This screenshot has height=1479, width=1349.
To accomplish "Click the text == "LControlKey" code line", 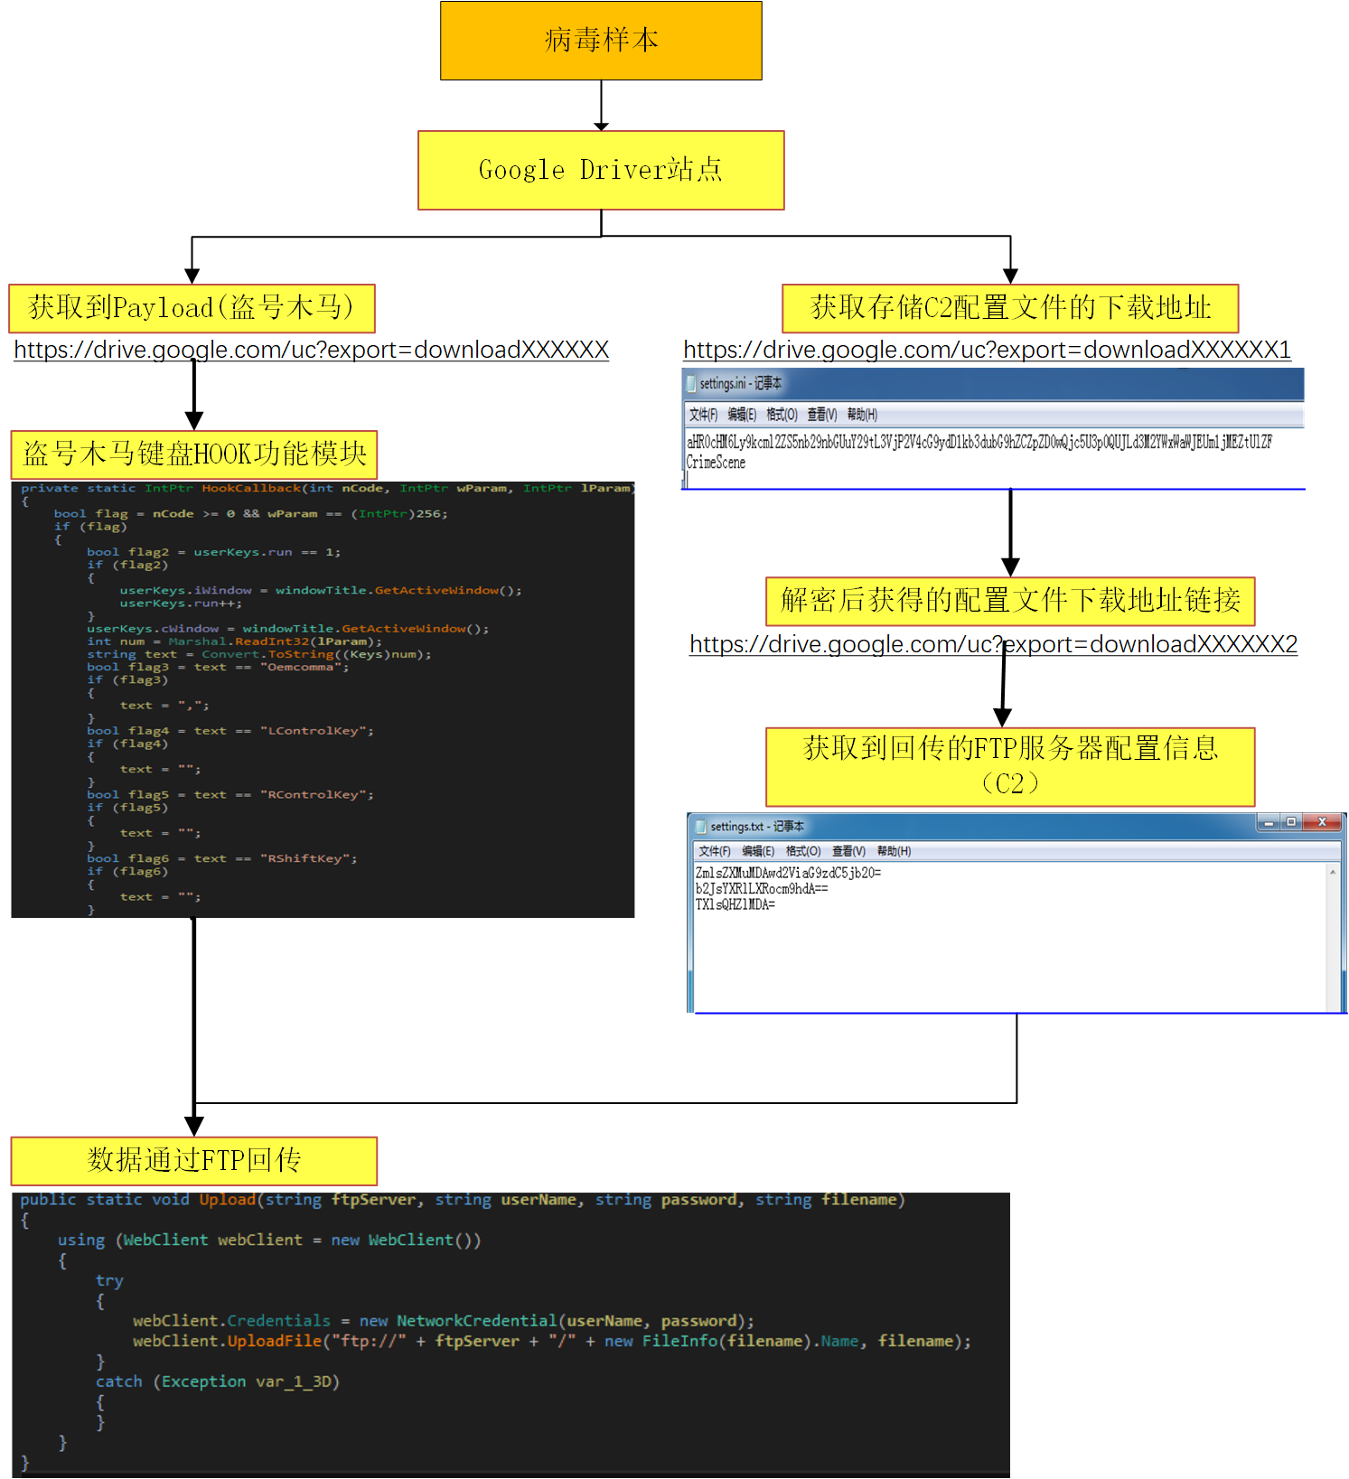I will point(230,731).
